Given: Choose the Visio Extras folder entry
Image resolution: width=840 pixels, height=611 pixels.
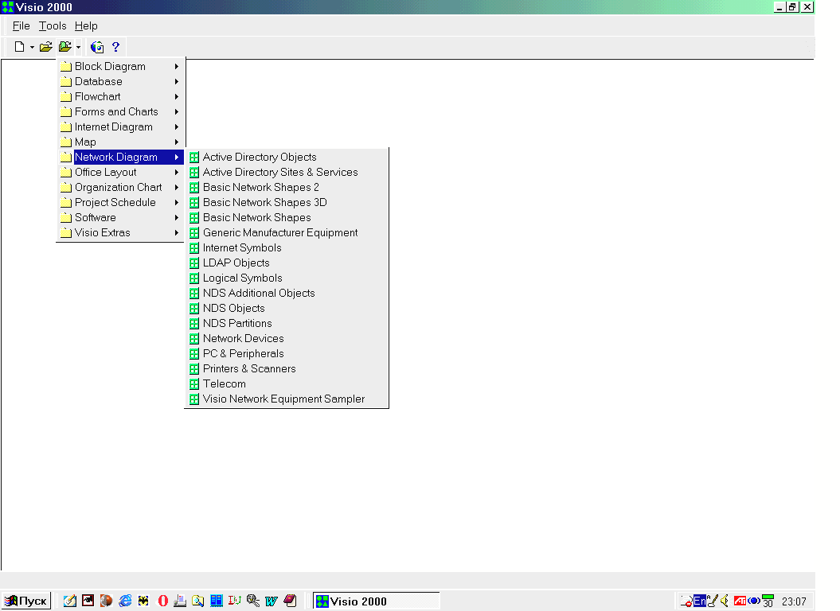Looking at the screenshot, I should tap(120, 232).
